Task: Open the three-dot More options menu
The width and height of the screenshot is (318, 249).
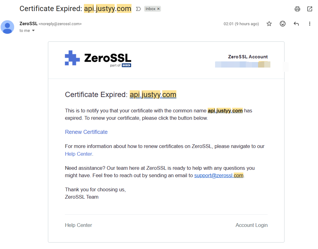Action: 309,24
